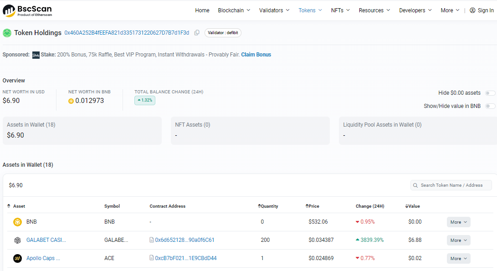Click the green token holdings avatar icon
This screenshot has width=497, height=271.
pyautogui.click(x=7, y=33)
